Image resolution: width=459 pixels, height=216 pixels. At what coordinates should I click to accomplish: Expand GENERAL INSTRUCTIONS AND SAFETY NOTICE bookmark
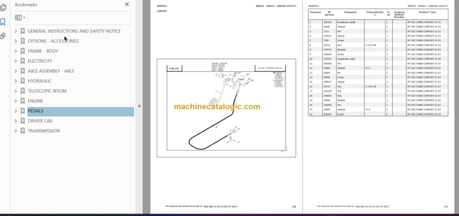pyautogui.click(x=16, y=31)
